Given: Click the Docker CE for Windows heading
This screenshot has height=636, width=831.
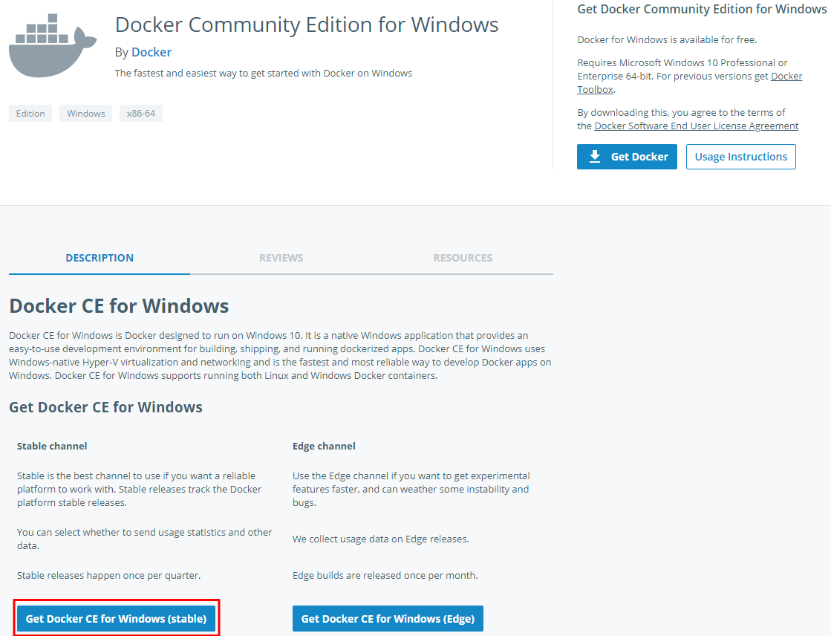Looking at the screenshot, I should (119, 306).
